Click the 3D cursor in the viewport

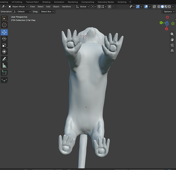84,36
